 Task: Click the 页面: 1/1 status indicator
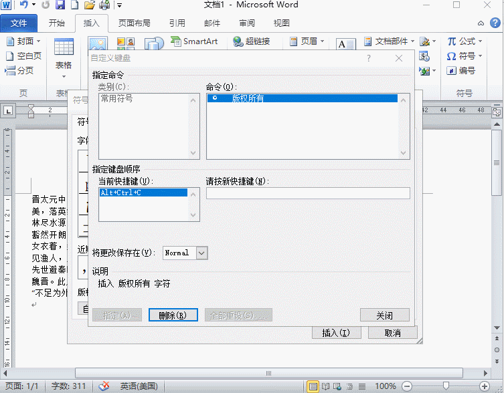(22, 386)
